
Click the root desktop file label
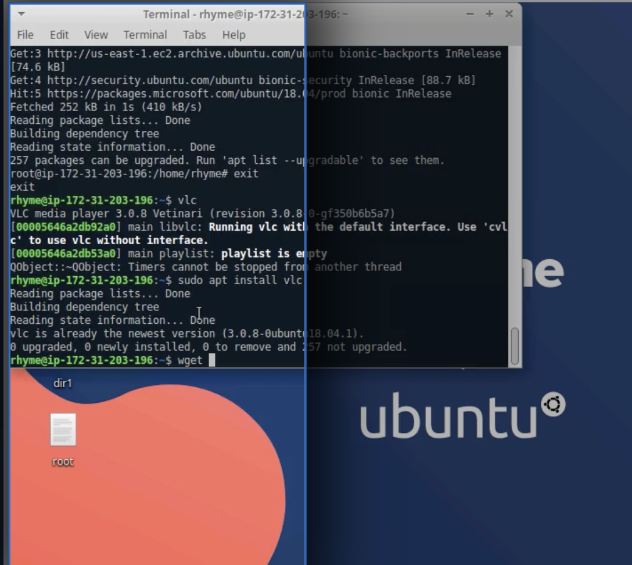point(63,462)
